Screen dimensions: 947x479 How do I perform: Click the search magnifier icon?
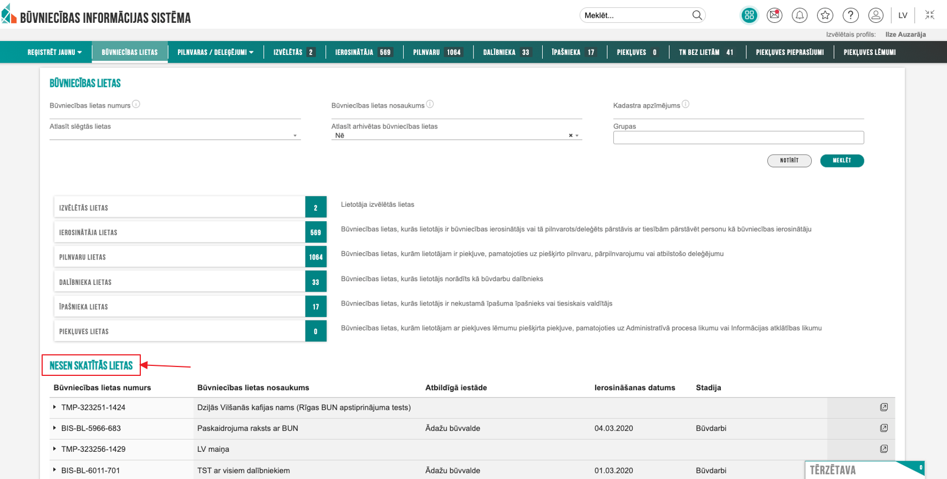[697, 16]
